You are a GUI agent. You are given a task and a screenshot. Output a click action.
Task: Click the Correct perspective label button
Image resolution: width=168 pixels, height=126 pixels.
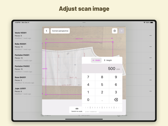(x=60, y=31)
